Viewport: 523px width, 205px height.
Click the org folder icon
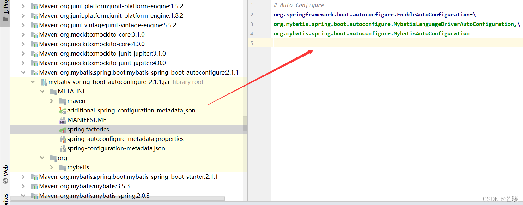(x=53, y=158)
